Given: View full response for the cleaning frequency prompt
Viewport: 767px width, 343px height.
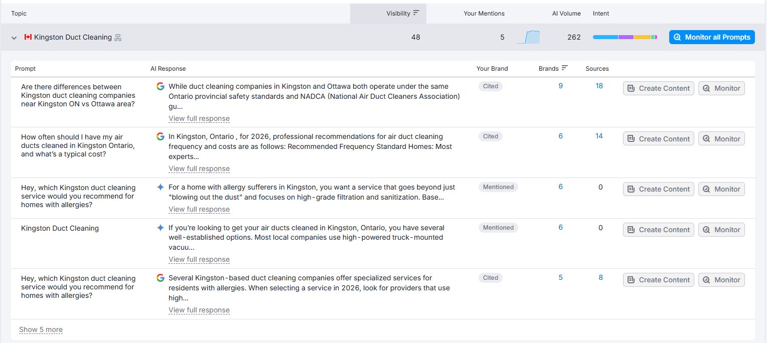Looking at the screenshot, I should click(x=199, y=169).
